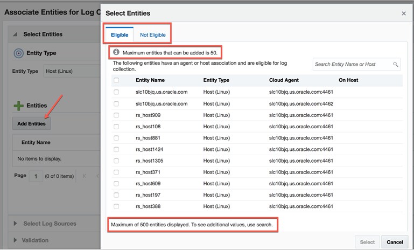Select the rs_host1424 checkbox

click(x=116, y=149)
